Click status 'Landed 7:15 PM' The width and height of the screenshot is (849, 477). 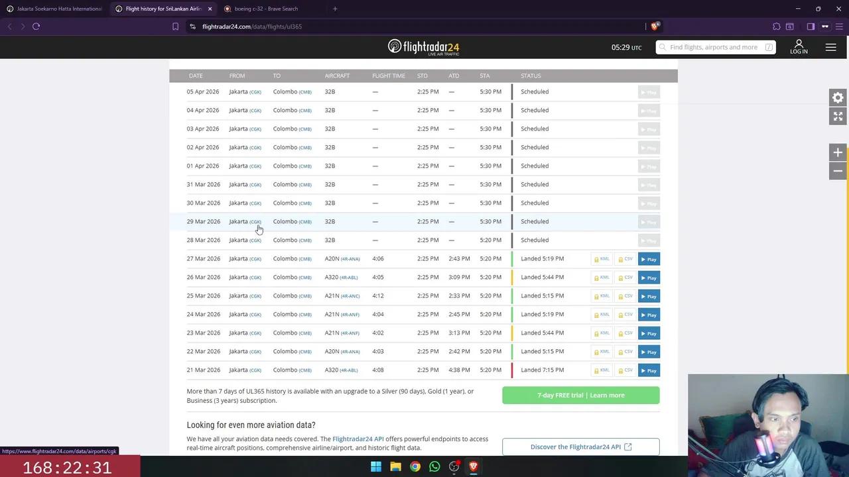pos(543,370)
